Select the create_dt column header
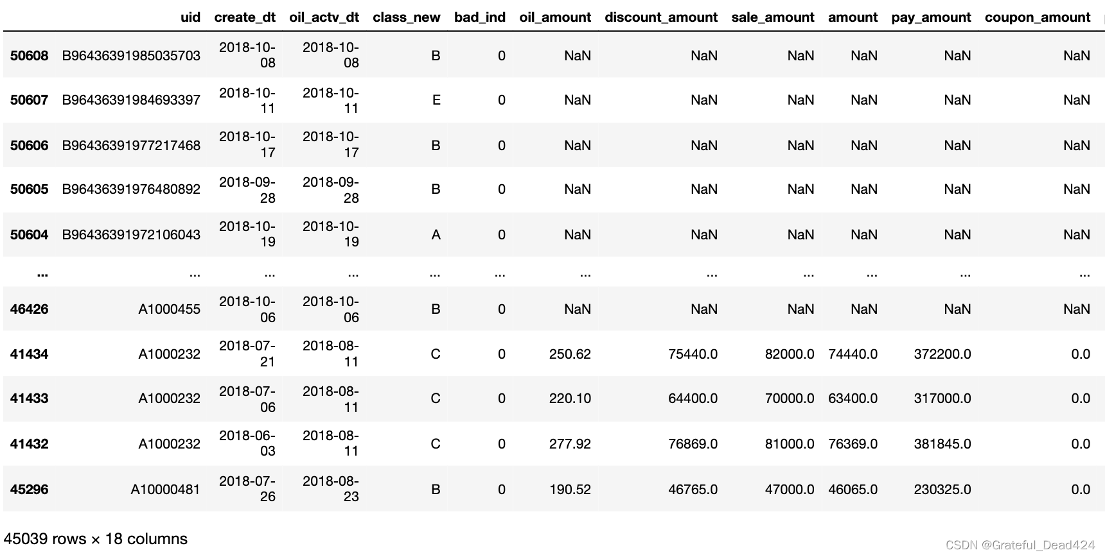1105x557 pixels. (245, 17)
